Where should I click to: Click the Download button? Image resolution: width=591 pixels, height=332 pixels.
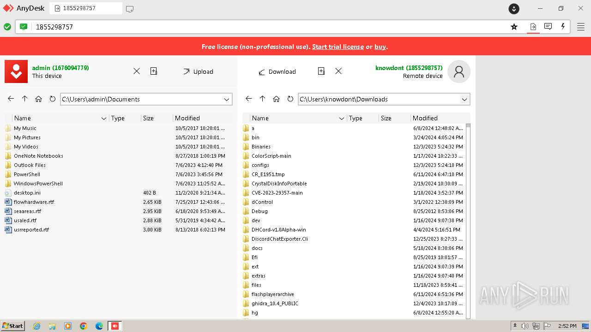pyautogui.click(x=277, y=71)
